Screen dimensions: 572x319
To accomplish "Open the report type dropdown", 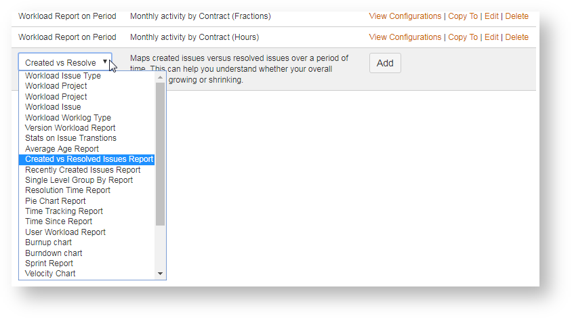I will click(65, 63).
